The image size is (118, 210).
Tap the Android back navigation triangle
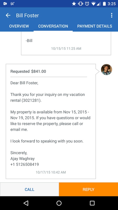click(x=26, y=203)
